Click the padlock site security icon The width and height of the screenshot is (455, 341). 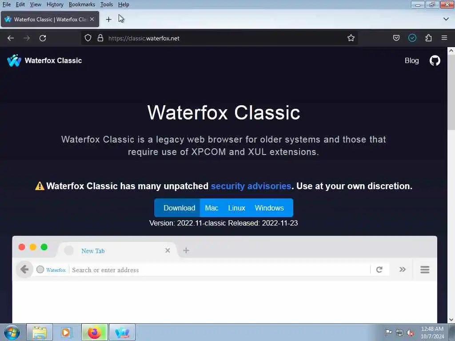pos(100,38)
